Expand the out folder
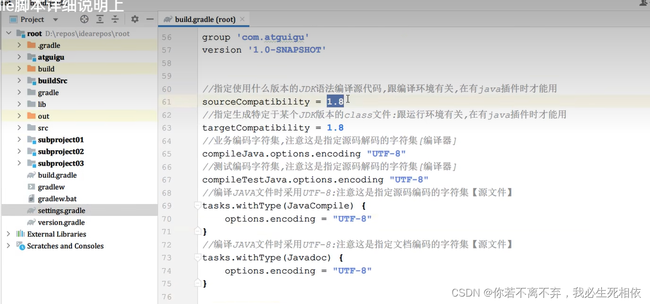Screen dimensions: 650x304 tap(19, 116)
